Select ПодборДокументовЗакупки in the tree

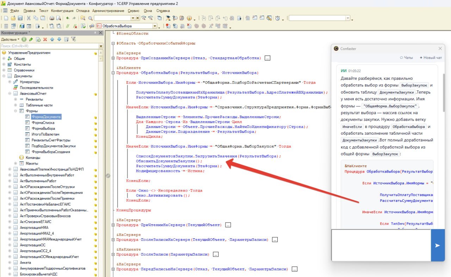point(53,146)
